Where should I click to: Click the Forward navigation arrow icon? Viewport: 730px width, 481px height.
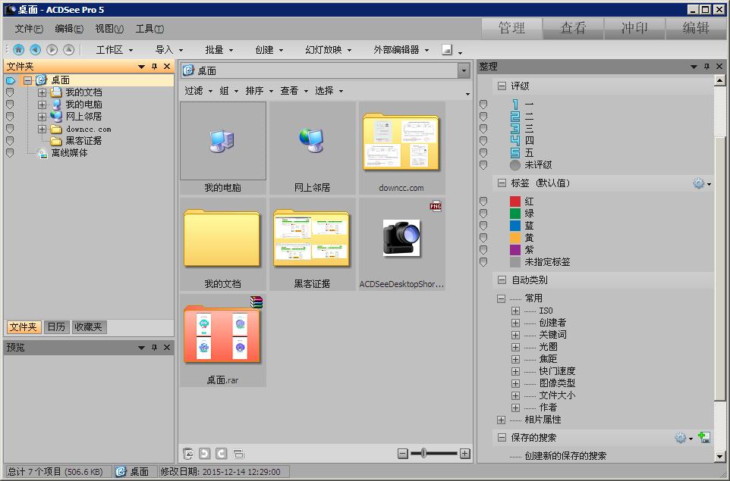(x=52, y=49)
